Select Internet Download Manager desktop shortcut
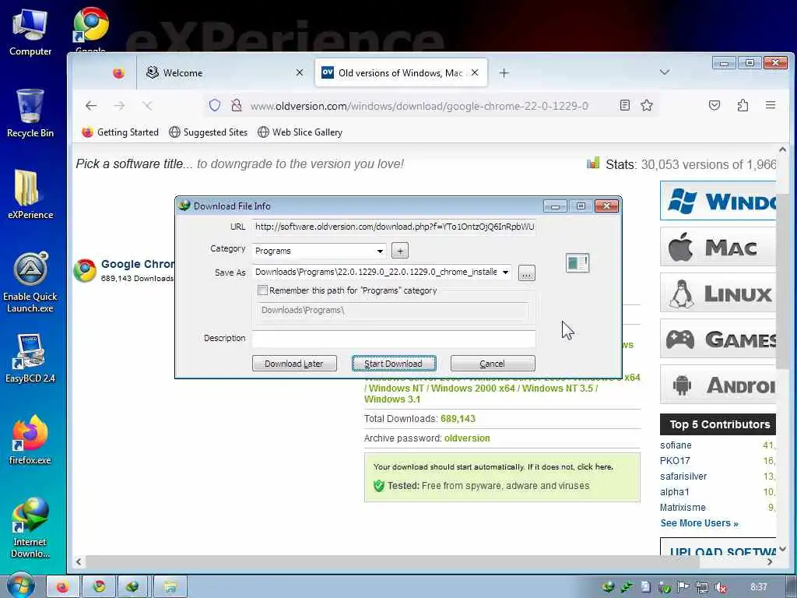 pos(30,528)
